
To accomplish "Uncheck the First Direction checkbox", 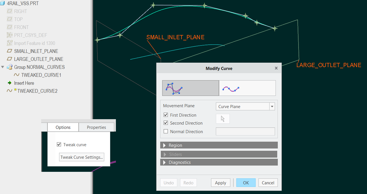I will (x=166, y=115).
